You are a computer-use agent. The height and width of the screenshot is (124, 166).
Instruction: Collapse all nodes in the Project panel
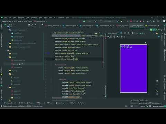click(x=35, y=25)
